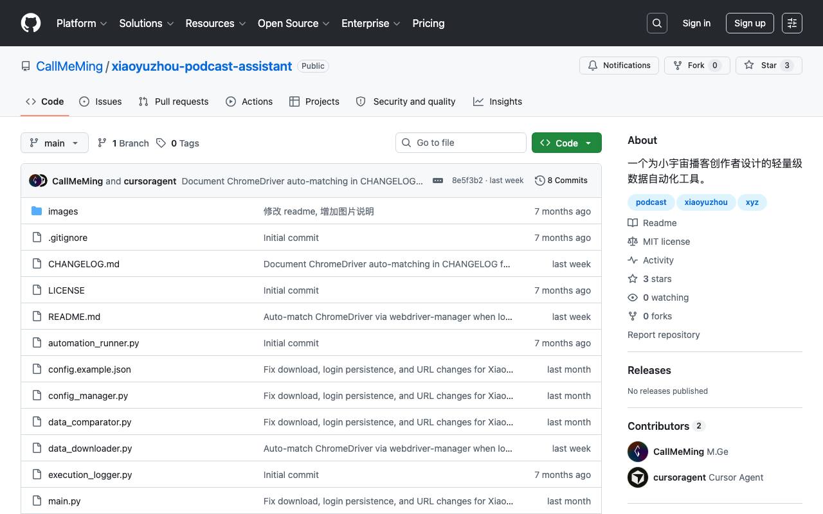View the 0 watching link
The image size is (823, 514).
click(x=658, y=297)
